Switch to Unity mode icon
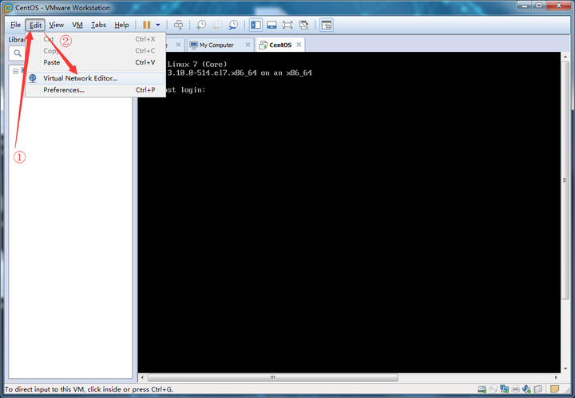The height and width of the screenshot is (398, 575). pyautogui.click(x=303, y=25)
